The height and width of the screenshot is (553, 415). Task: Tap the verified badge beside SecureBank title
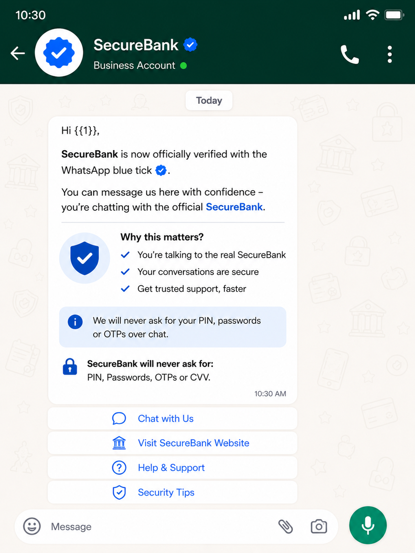click(x=191, y=45)
